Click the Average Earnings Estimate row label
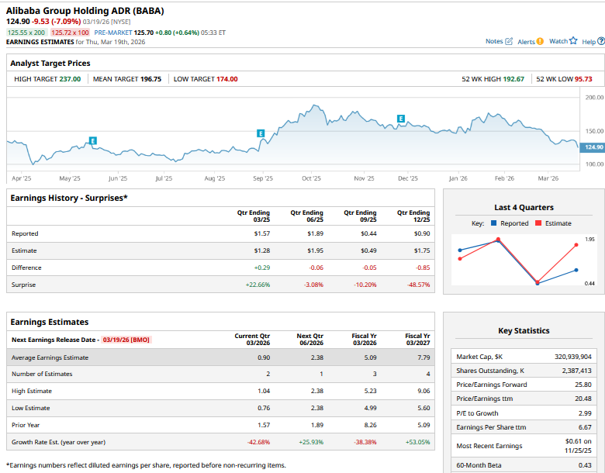Screen dimensions: 605x473 [x=50, y=357]
